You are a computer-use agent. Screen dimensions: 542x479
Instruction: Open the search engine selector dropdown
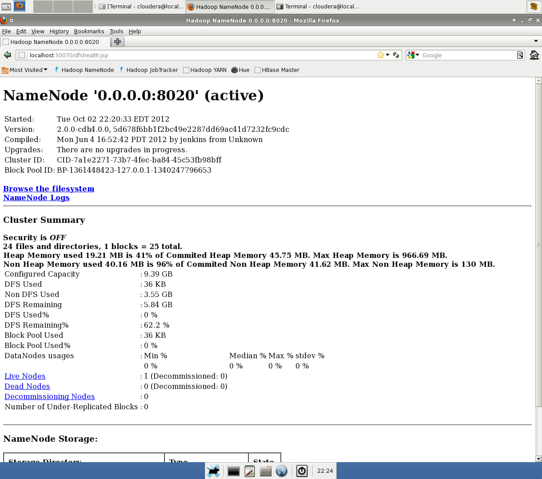coord(413,55)
